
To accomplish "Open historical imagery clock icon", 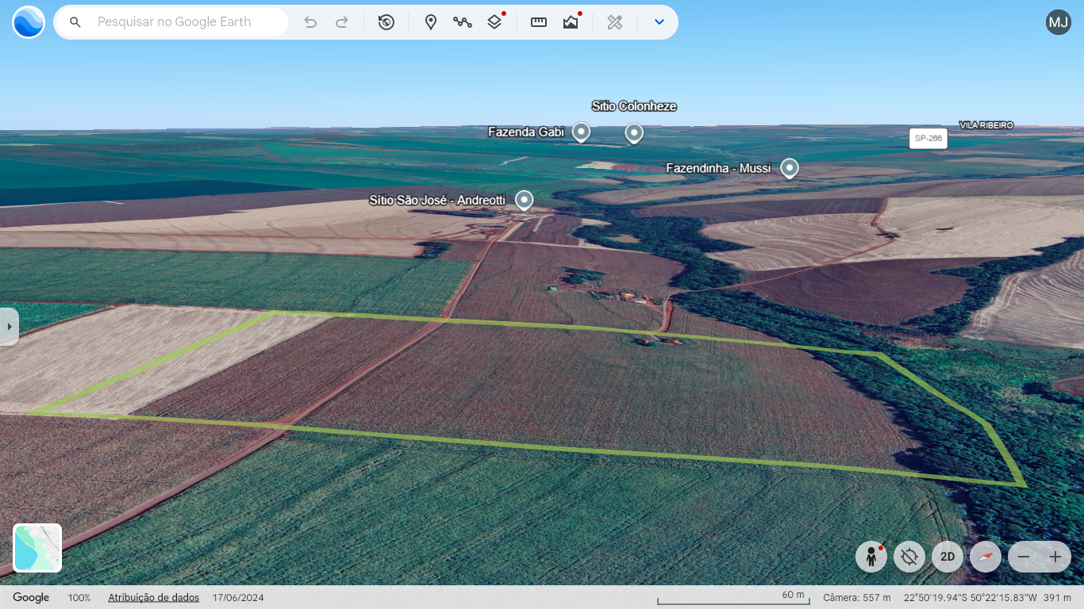I will pos(386,22).
